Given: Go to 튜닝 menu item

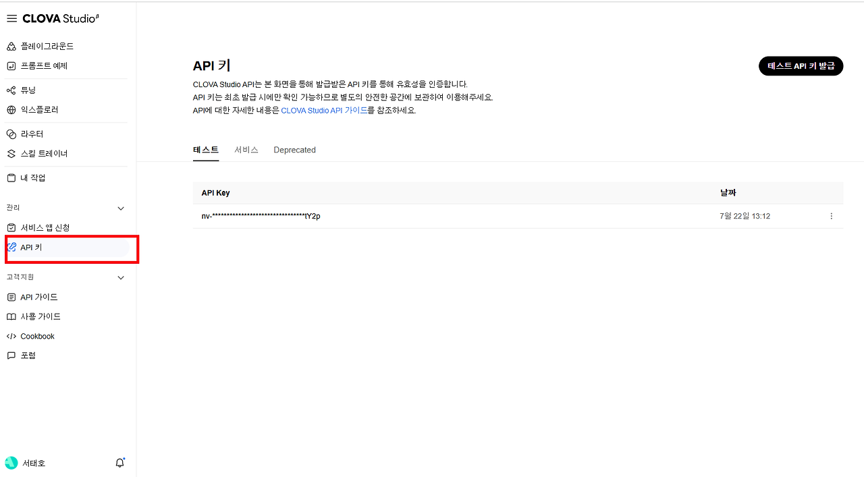Looking at the screenshot, I should pyautogui.click(x=28, y=90).
